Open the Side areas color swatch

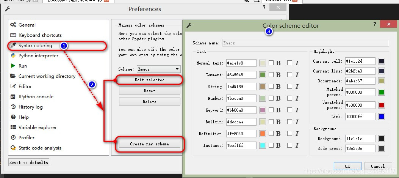pyautogui.click(x=382, y=148)
